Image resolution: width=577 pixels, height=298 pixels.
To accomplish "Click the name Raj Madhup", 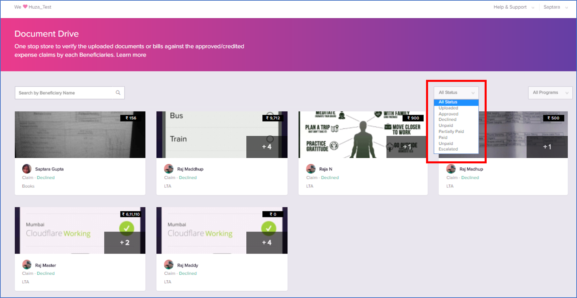I will [471, 169].
